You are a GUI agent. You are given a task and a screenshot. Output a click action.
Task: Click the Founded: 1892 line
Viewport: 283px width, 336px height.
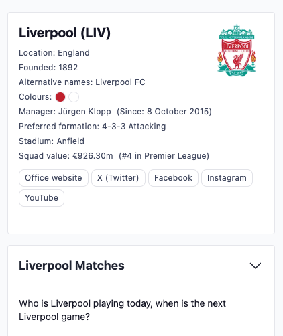click(x=48, y=68)
